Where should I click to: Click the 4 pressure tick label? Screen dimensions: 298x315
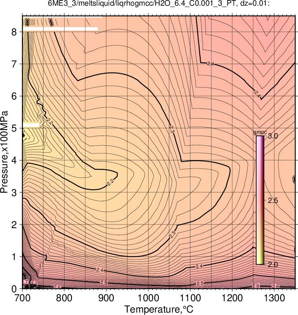(14, 160)
